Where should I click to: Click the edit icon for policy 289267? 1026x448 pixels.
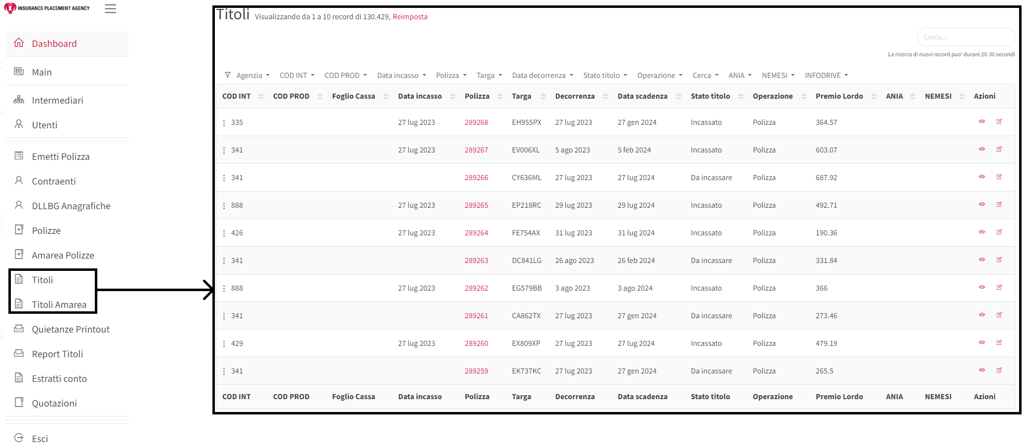tap(999, 149)
